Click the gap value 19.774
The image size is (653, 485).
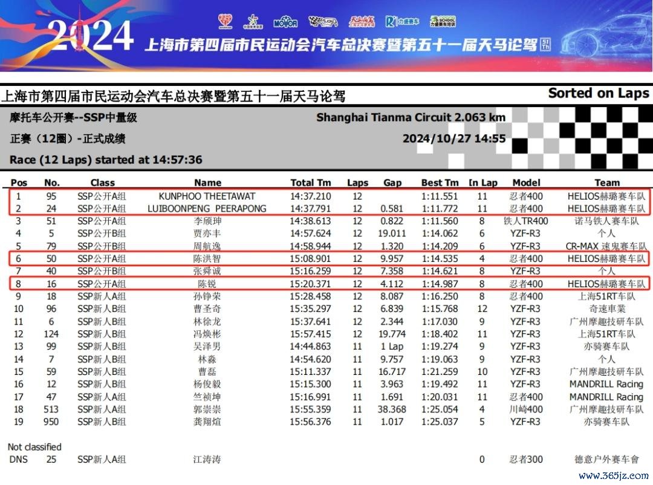coord(392,334)
